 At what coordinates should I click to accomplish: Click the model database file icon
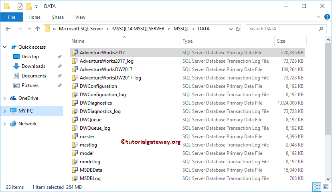75,153
